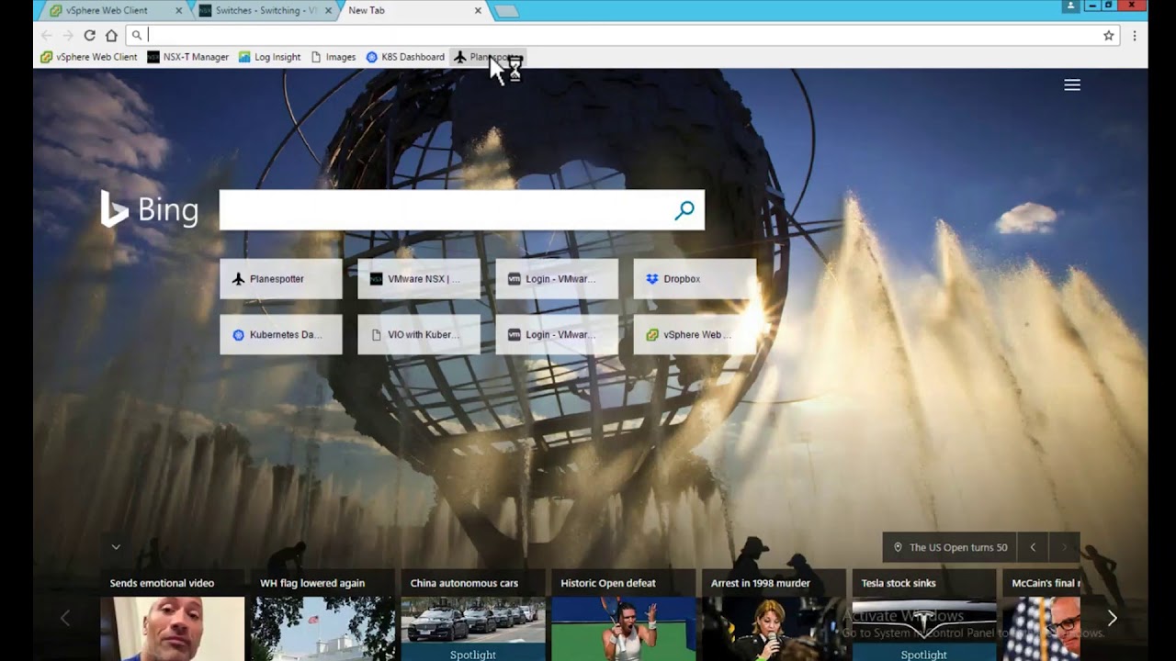This screenshot has height=661, width=1176.
Task: Click the Bing search input box
Action: point(446,210)
